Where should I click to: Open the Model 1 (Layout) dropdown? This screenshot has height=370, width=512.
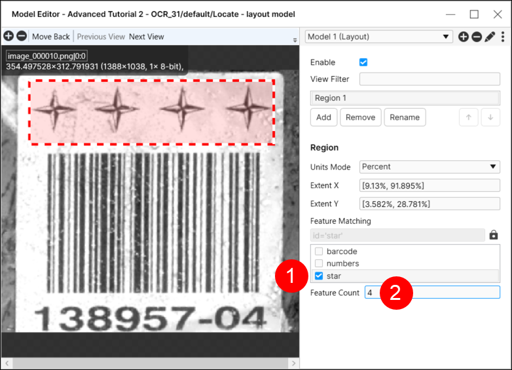pos(379,37)
